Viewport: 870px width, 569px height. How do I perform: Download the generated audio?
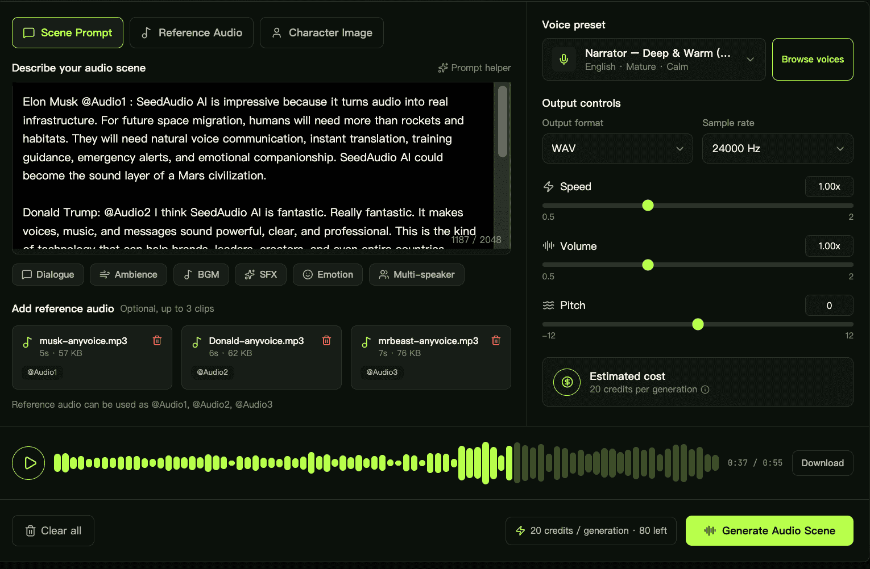click(x=822, y=463)
